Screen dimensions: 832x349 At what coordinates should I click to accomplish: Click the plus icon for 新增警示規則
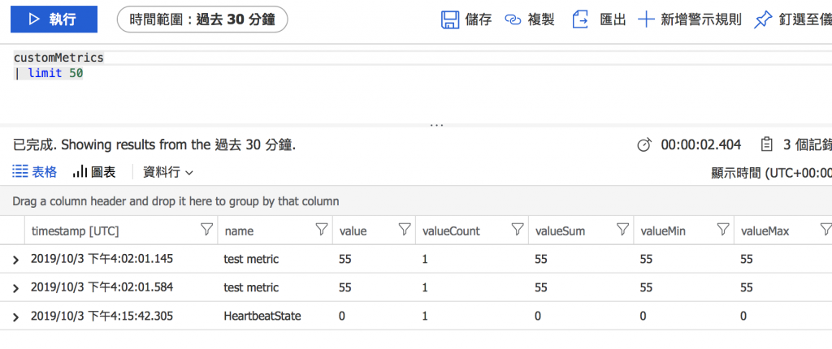tap(646, 20)
